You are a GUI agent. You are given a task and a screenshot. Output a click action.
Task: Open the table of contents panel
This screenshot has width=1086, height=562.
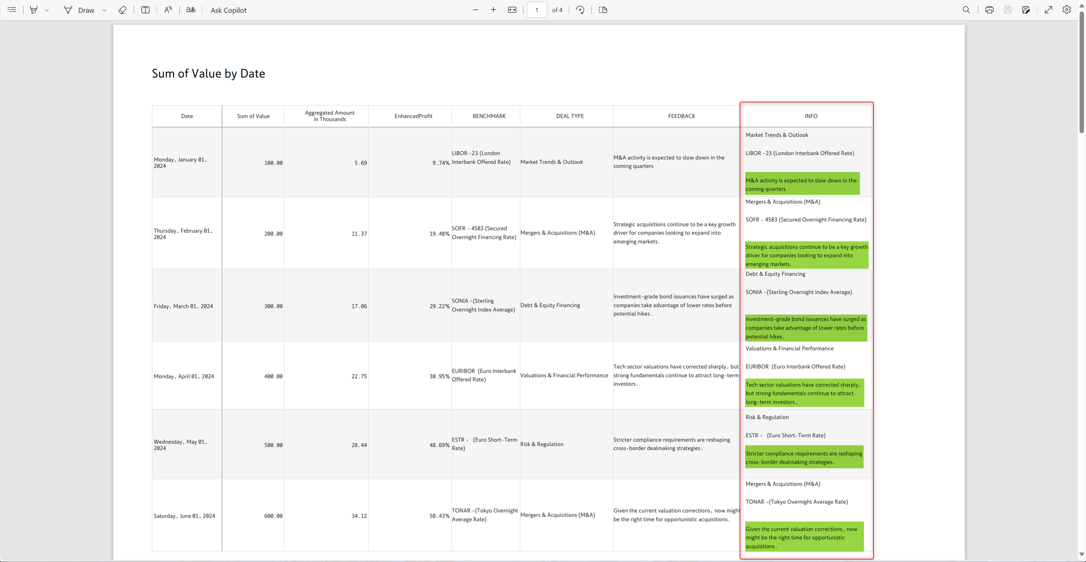(12, 10)
